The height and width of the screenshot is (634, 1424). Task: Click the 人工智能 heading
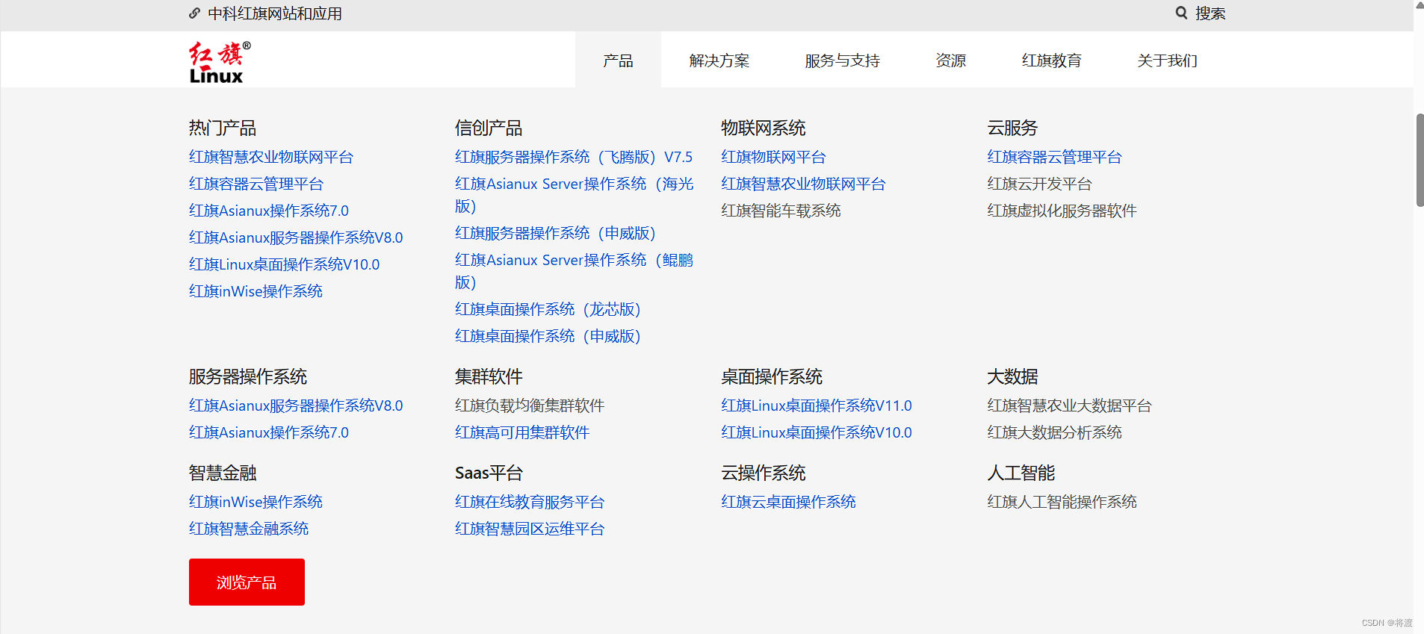click(1021, 473)
